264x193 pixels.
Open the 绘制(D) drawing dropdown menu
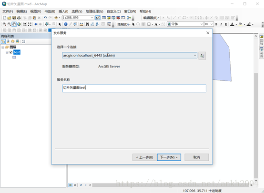(124, 24)
